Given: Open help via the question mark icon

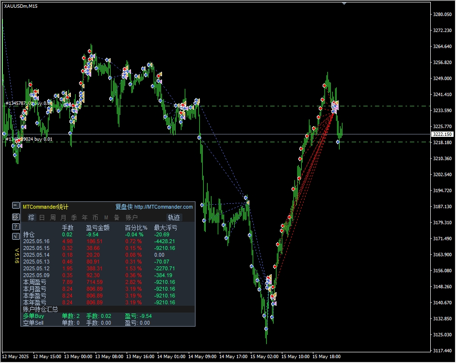Looking at the screenshot, I should 16,227.
